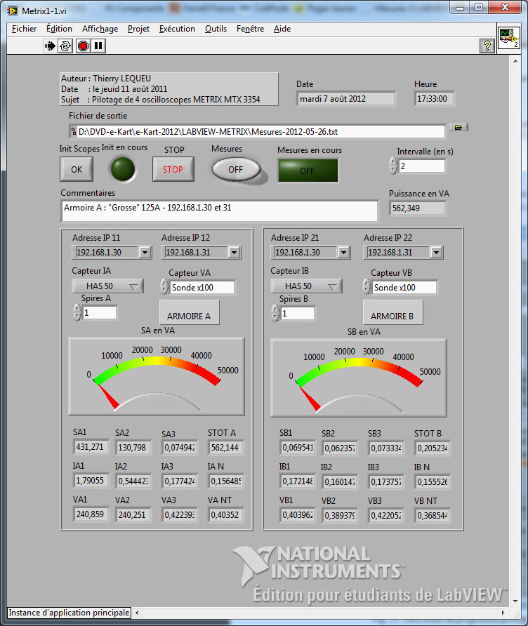Click the vertical scrollbar up arrow
This screenshot has height=626, width=528.
[515, 61]
